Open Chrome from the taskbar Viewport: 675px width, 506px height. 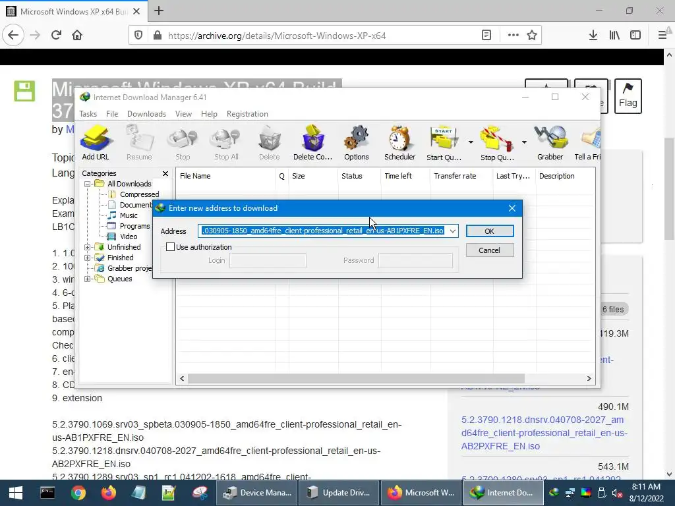[x=78, y=493]
